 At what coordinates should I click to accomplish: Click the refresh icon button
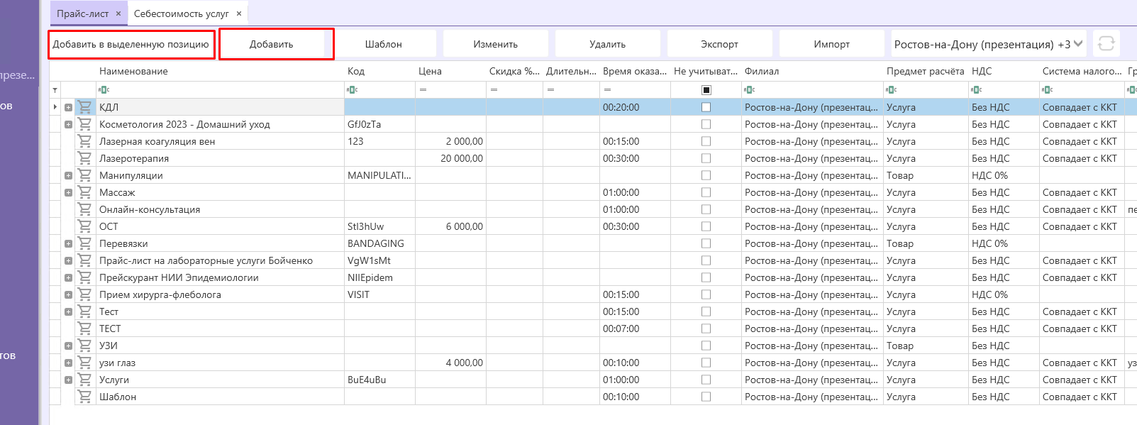point(1106,44)
